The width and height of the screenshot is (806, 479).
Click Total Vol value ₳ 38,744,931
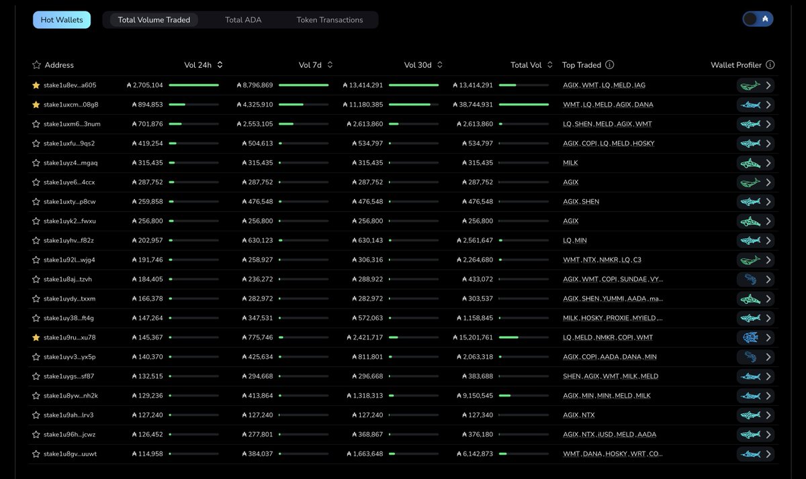pyautogui.click(x=474, y=105)
